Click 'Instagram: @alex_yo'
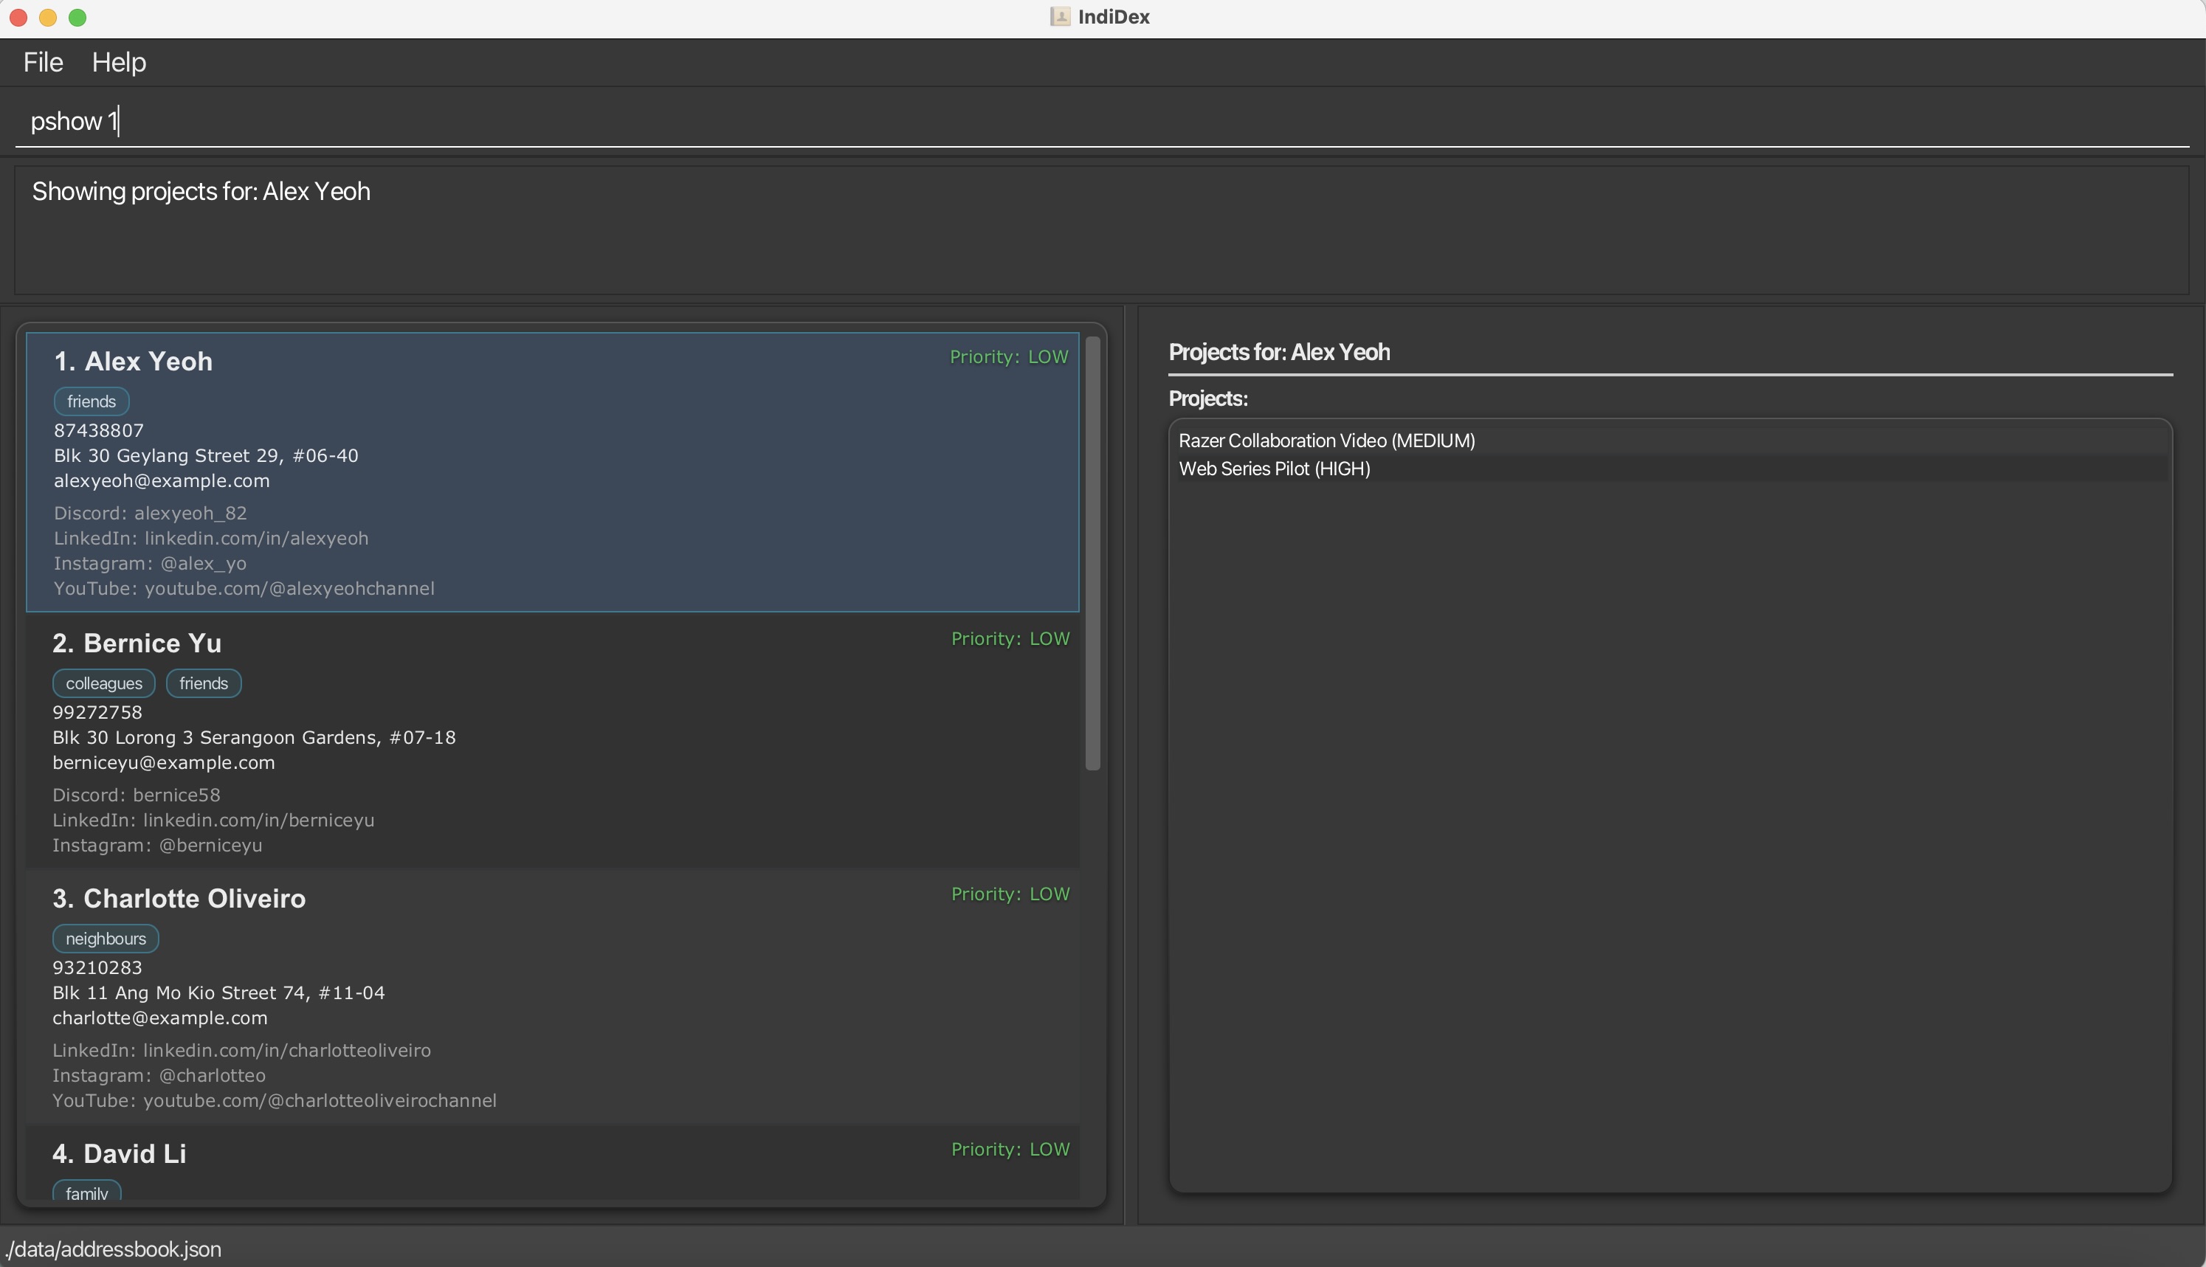The width and height of the screenshot is (2206, 1267). pyautogui.click(x=151, y=563)
